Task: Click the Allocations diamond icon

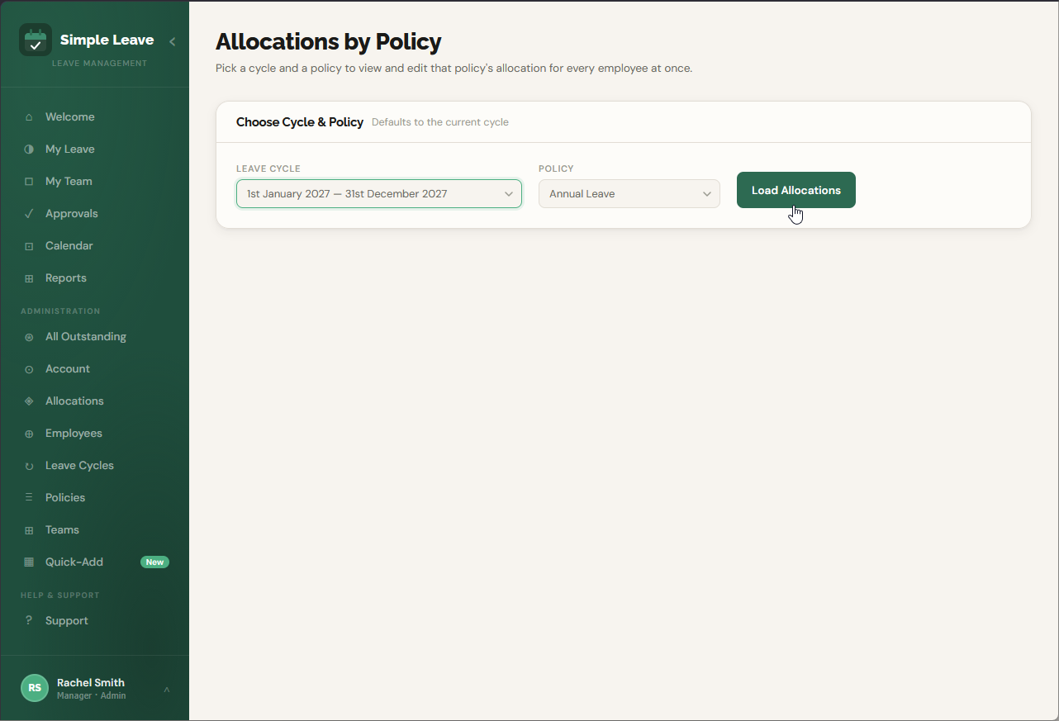Action: [x=29, y=401]
